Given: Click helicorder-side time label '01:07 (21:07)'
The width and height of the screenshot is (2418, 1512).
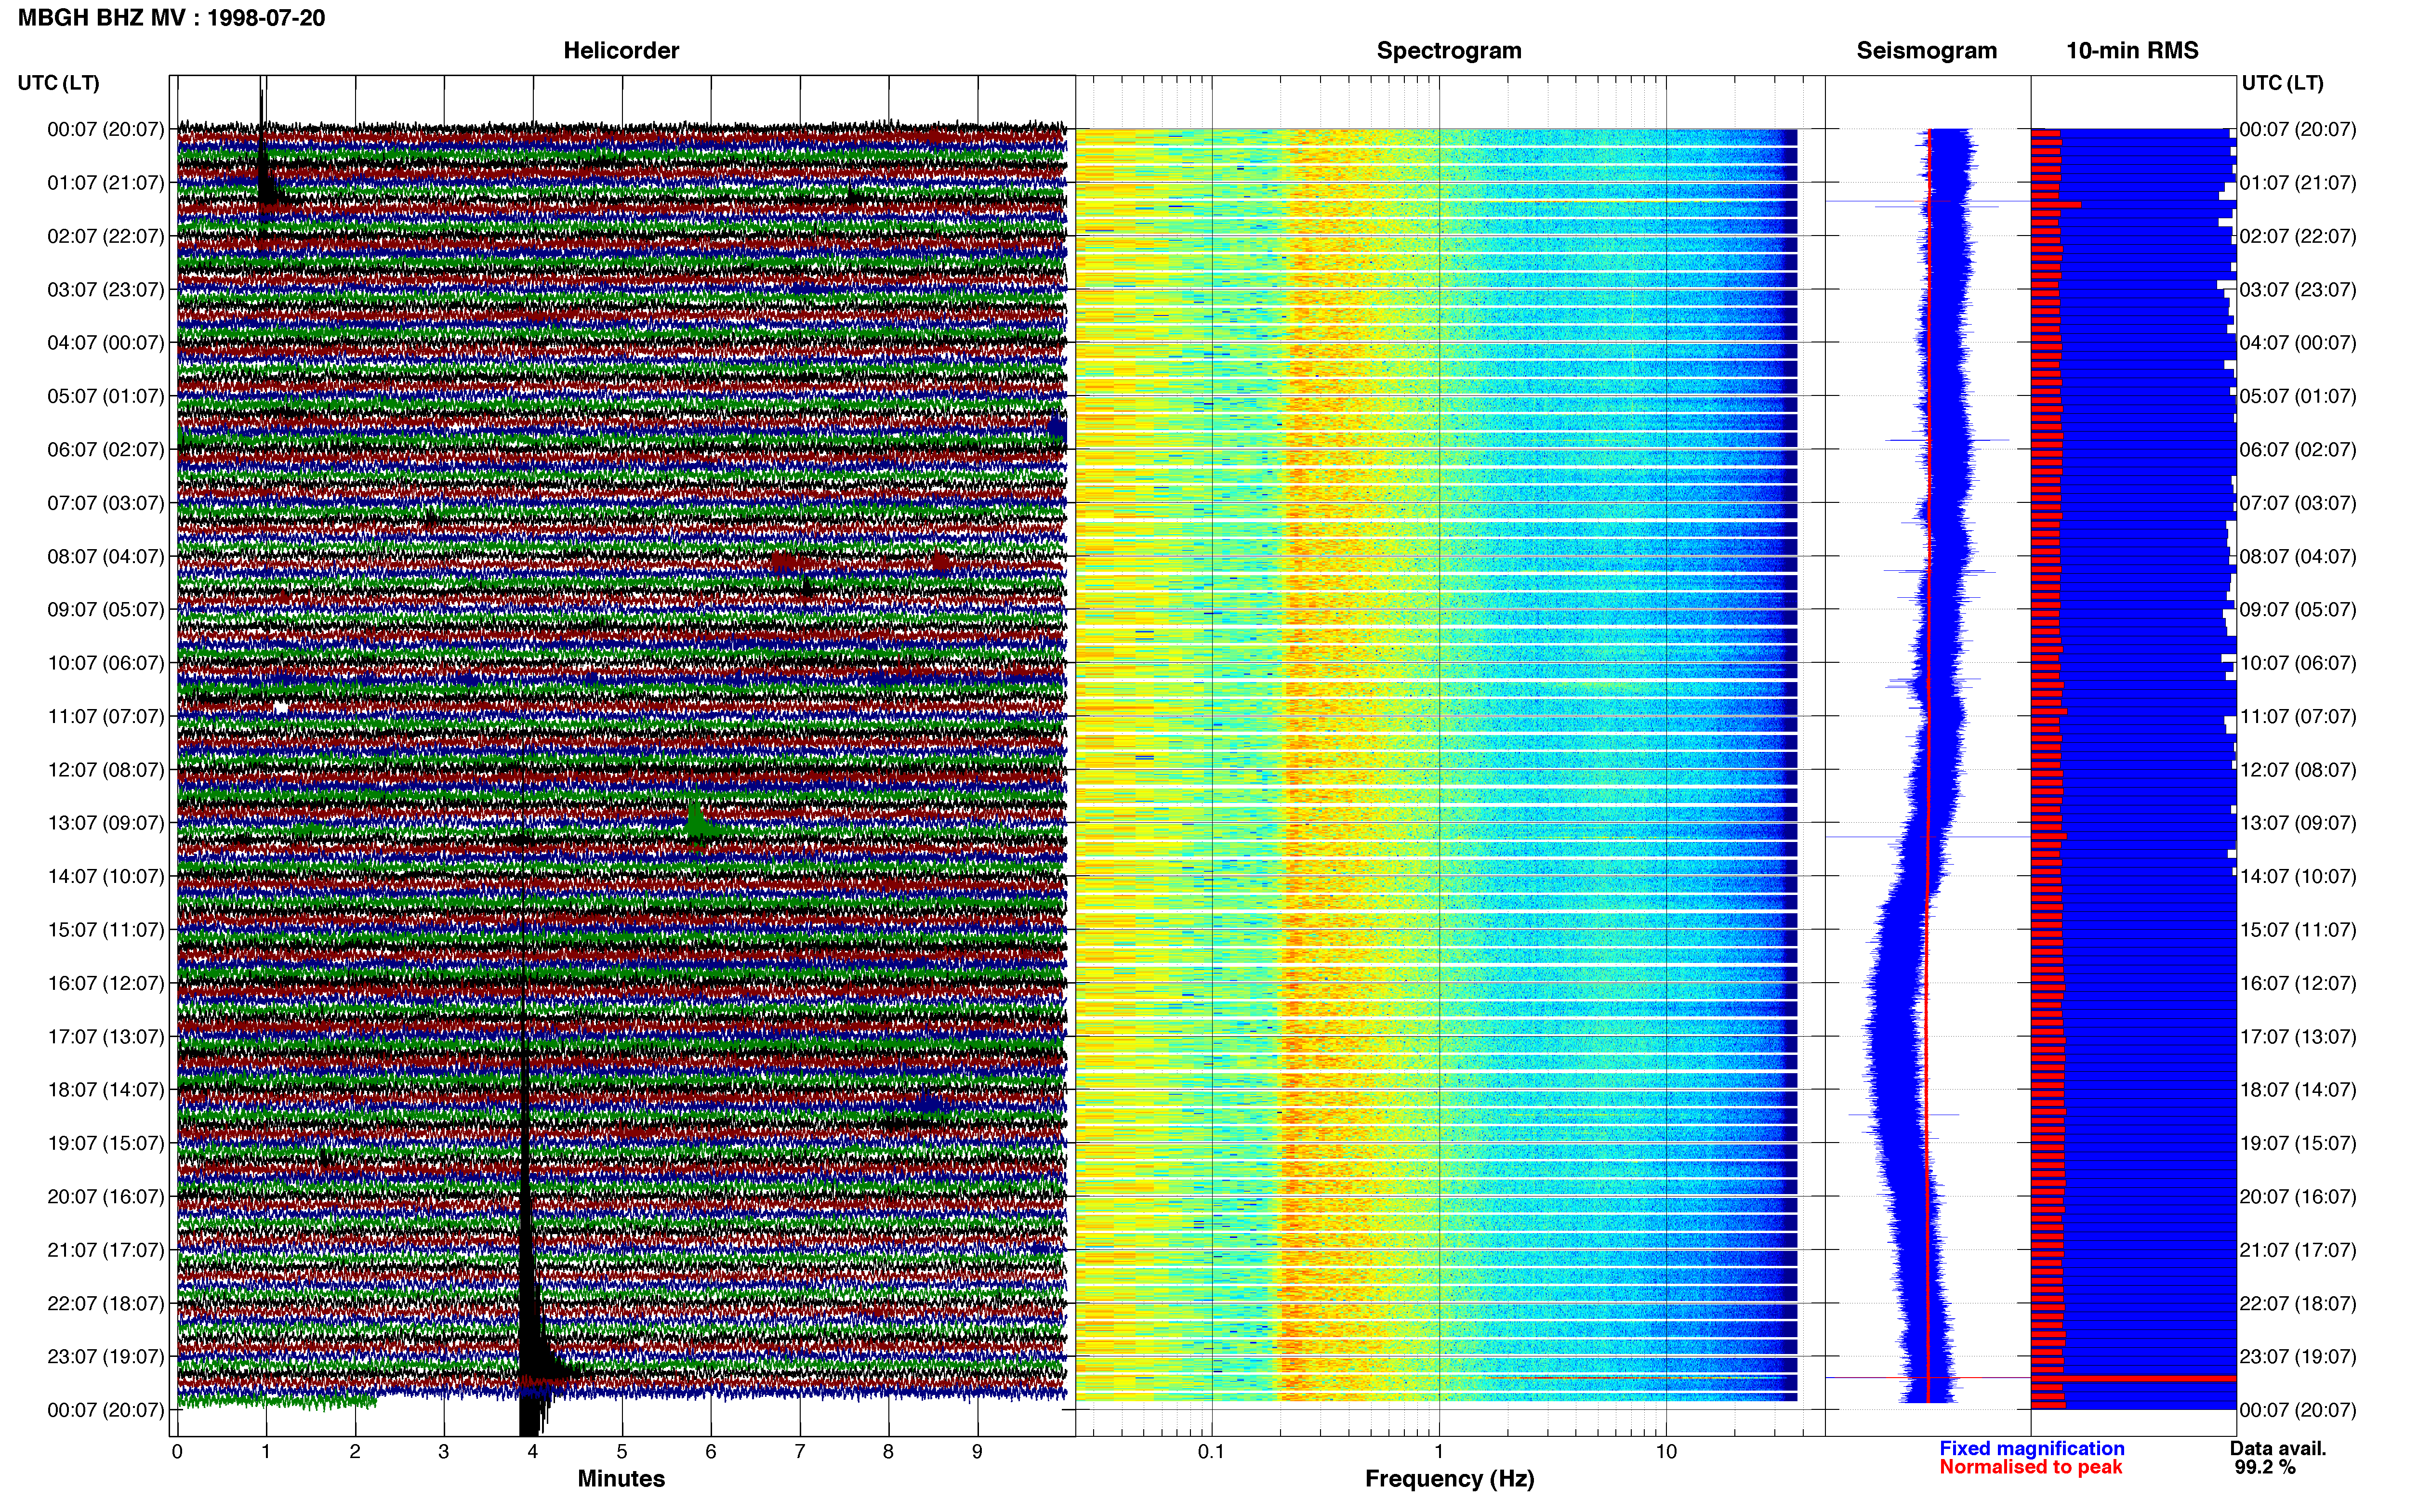Looking at the screenshot, I should click(106, 183).
